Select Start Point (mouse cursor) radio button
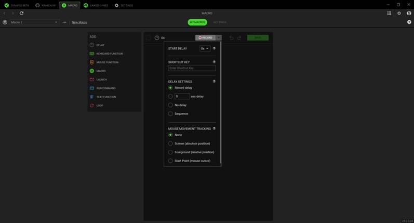 point(170,161)
